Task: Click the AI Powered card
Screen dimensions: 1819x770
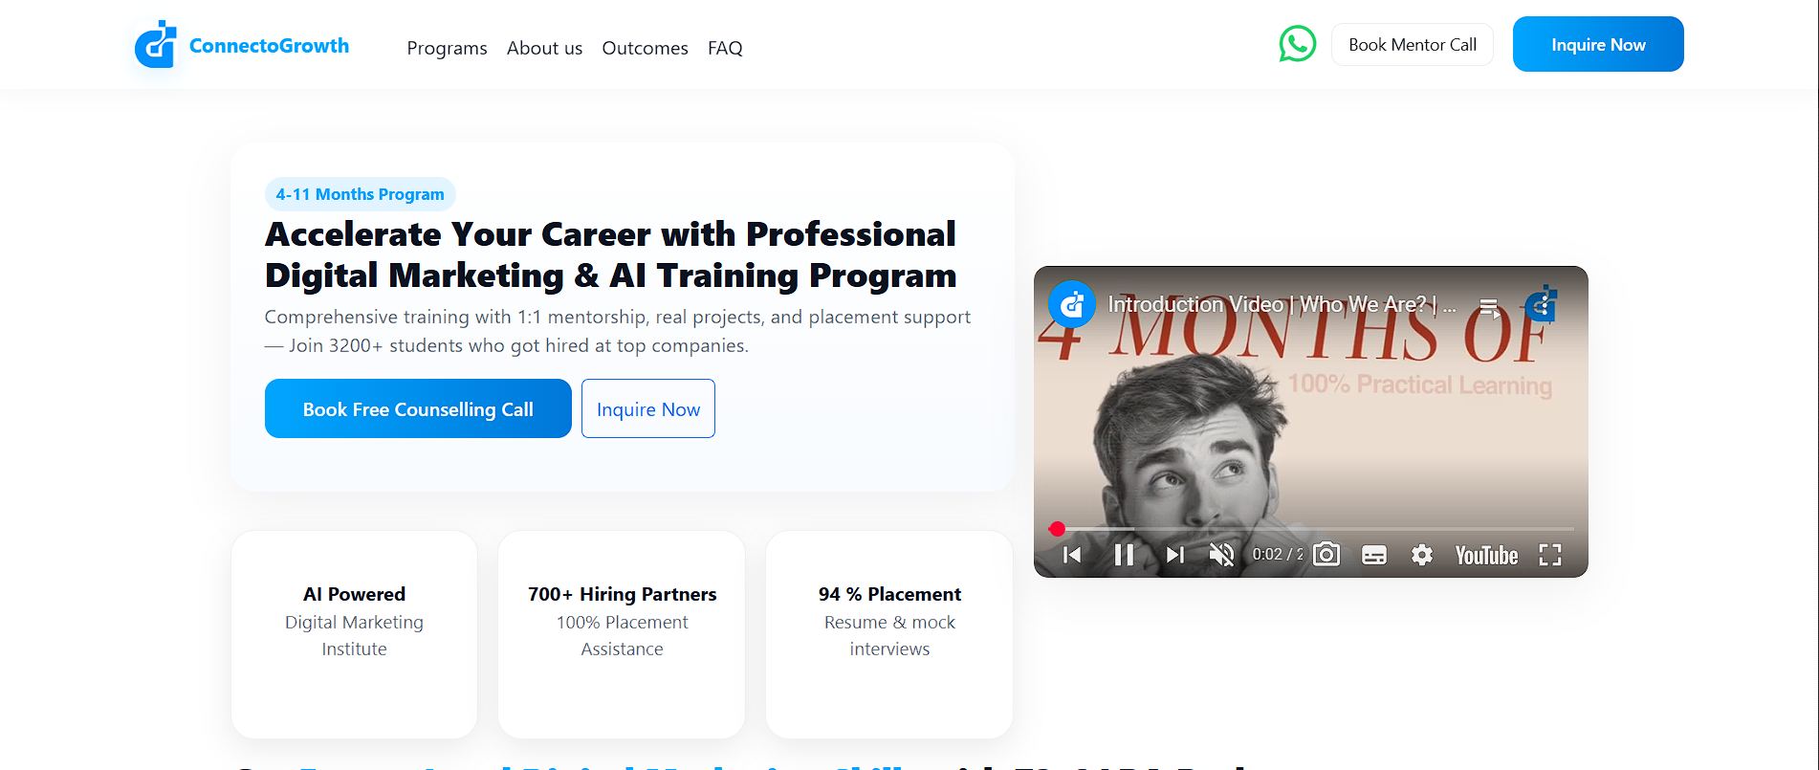Action: pos(354,634)
